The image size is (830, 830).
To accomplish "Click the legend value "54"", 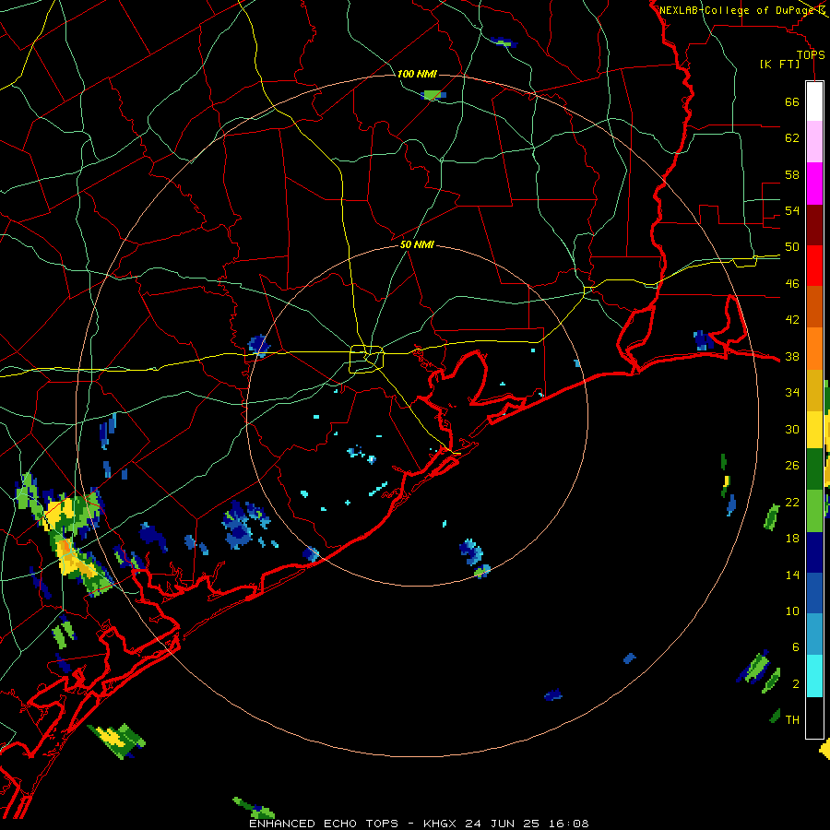I will pos(792,210).
